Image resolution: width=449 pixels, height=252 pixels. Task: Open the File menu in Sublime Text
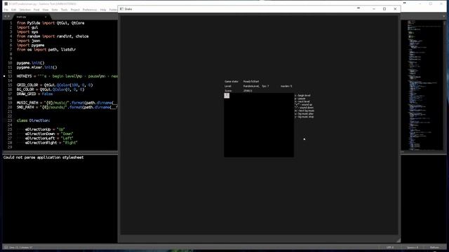[x=6, y=10]
